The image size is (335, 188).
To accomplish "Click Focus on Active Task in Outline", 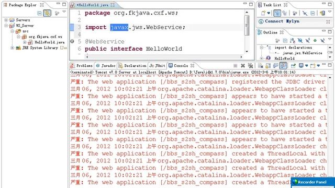I will [277, 41].
